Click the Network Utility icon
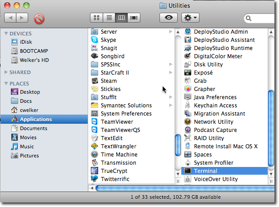Image resolution: width=279 pixels, height=207 pixels. coord(188,121)
